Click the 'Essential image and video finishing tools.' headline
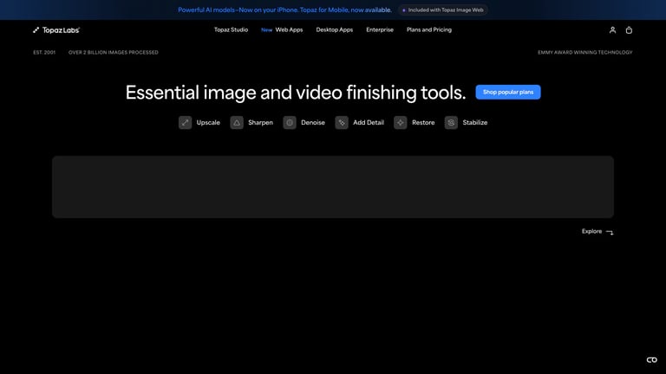 [x=296, y=93]
